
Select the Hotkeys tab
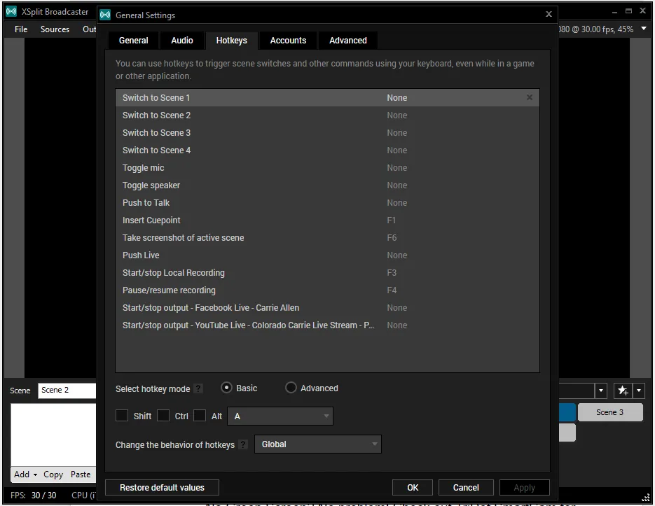[x=231, y=41]
